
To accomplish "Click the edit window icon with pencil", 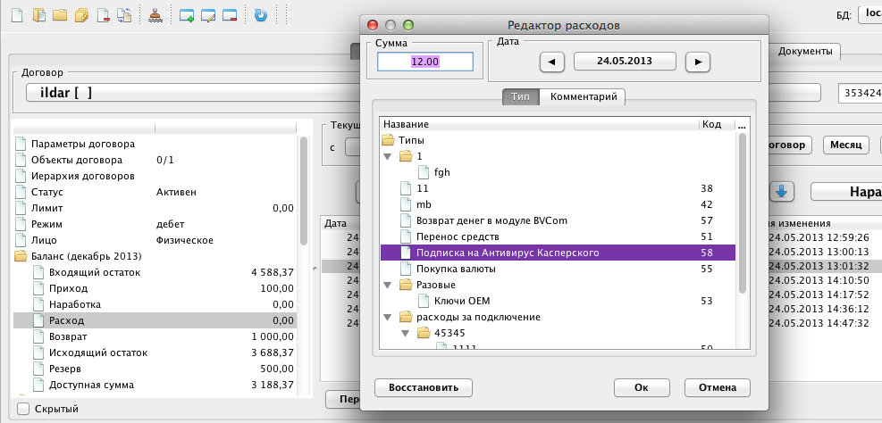I will click(208, 15).
